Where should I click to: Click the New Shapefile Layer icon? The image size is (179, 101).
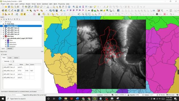pos(9,11)
